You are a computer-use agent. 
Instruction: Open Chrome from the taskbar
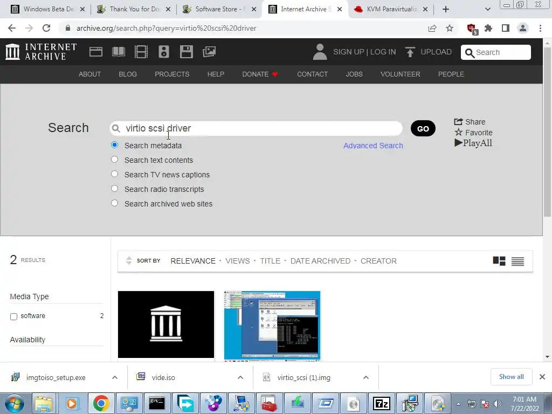[x=101, y=403]
